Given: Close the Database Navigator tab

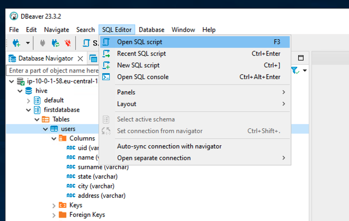Looking at the screenshot, I should click(80, 59).
